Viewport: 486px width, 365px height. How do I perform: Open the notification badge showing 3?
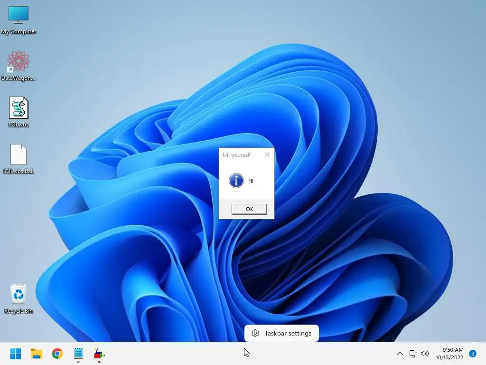click(x=473, y=354)
